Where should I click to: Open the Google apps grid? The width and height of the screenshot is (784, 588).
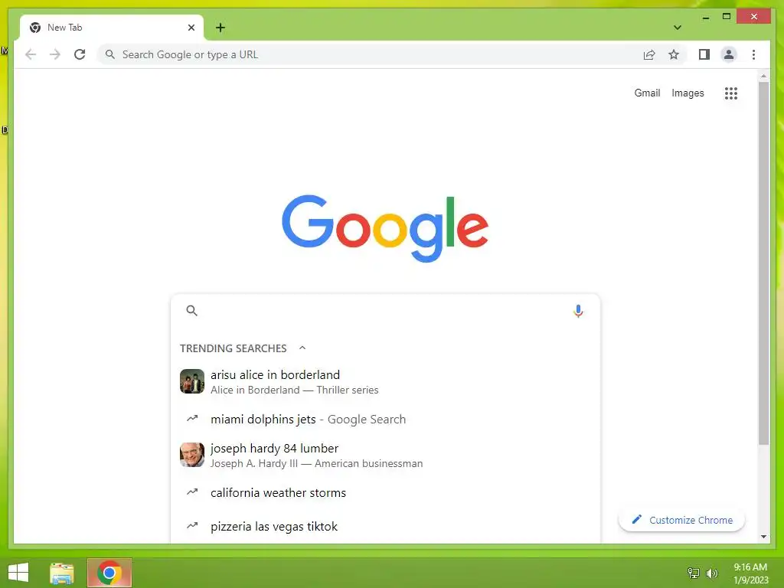coord(731,93)
